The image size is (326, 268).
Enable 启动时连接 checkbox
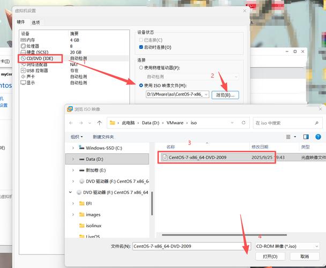141,47
